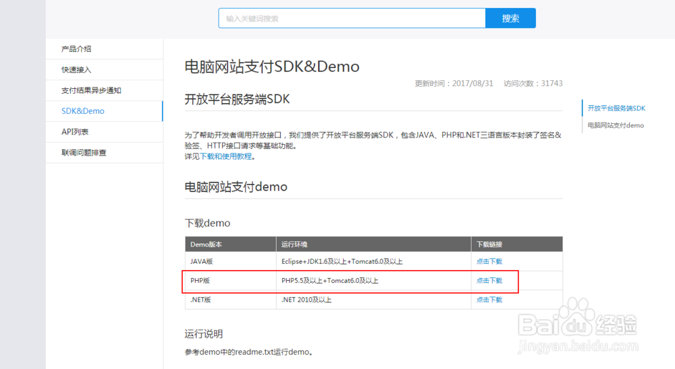The height and width of the screenshot is (369, 675).
Task: Click 点击下载 for the JAVA版 demo
Action: [x=489, y=261]
